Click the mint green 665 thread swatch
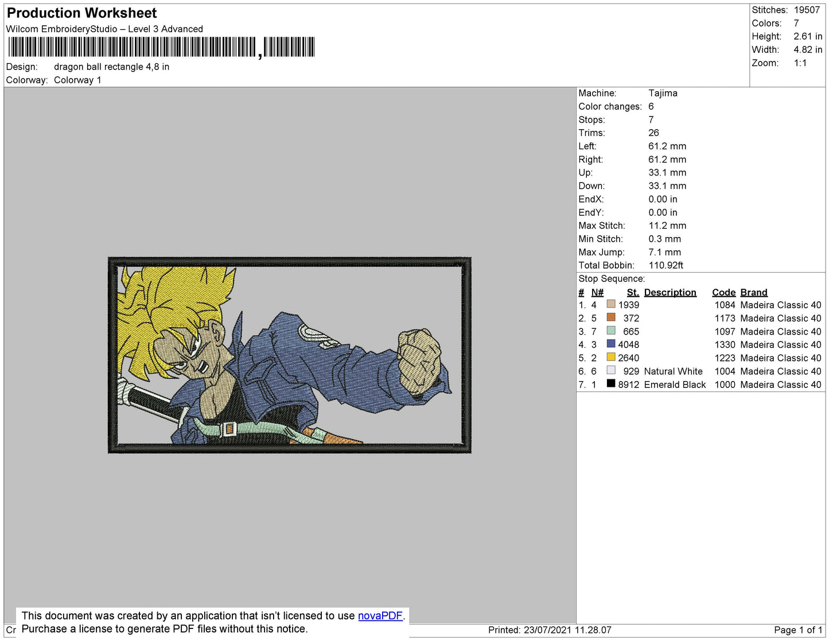This screenshot has width=829, height=641. [x=611, y=331]
